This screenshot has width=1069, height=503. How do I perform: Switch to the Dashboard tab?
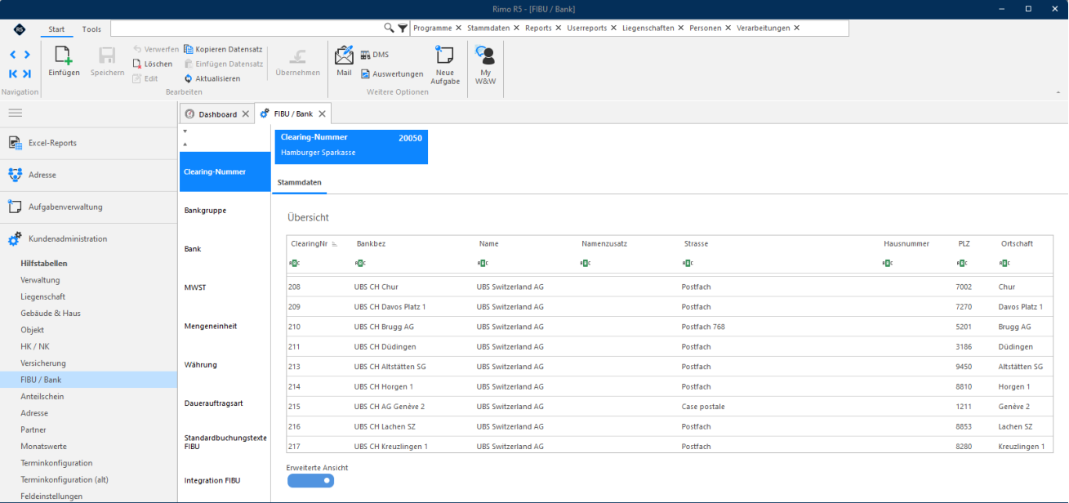(x=217, y=114)
